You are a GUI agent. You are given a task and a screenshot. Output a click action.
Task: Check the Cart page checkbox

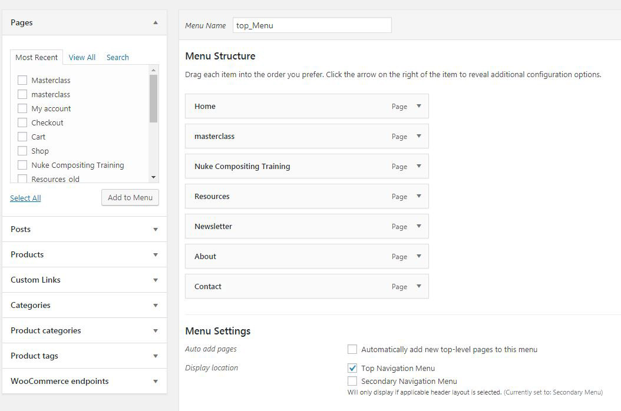coord(22,137)
